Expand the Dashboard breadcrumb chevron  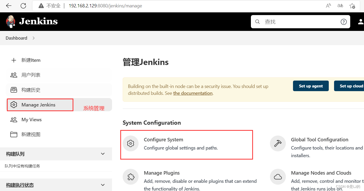click(33, 38)
